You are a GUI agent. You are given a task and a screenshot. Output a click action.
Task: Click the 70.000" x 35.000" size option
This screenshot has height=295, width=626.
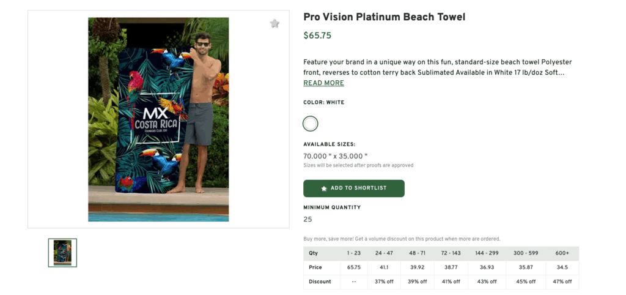tap(335, 156)
